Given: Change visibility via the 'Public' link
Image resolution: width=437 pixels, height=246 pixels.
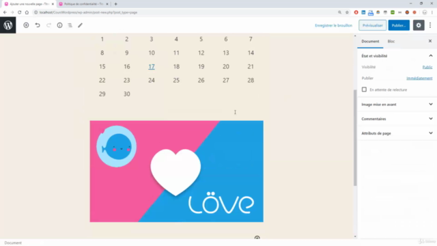Looking at the screenshot, I should coord(427,67).
